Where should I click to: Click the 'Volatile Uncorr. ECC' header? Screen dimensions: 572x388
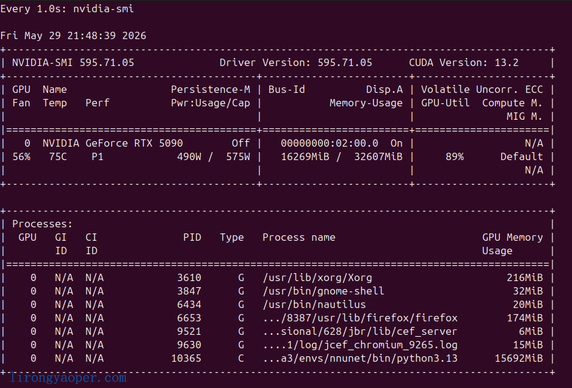pos(482,89)
